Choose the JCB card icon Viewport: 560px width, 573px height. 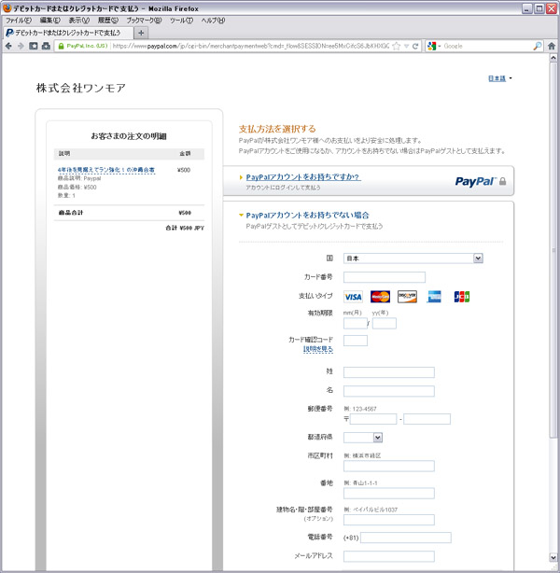462,297
